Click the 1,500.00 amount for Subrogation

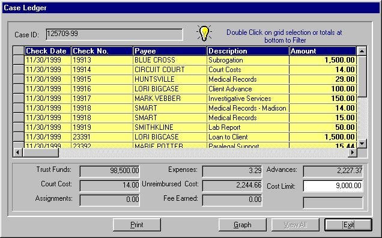tap(323, 60)
